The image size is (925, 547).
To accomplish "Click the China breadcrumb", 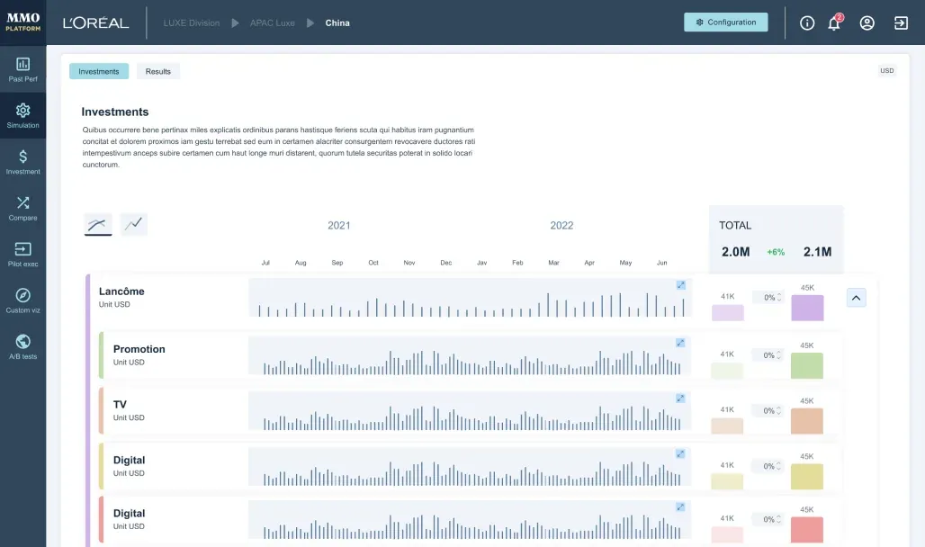I will pyautogui.click(x=337, y=23).
